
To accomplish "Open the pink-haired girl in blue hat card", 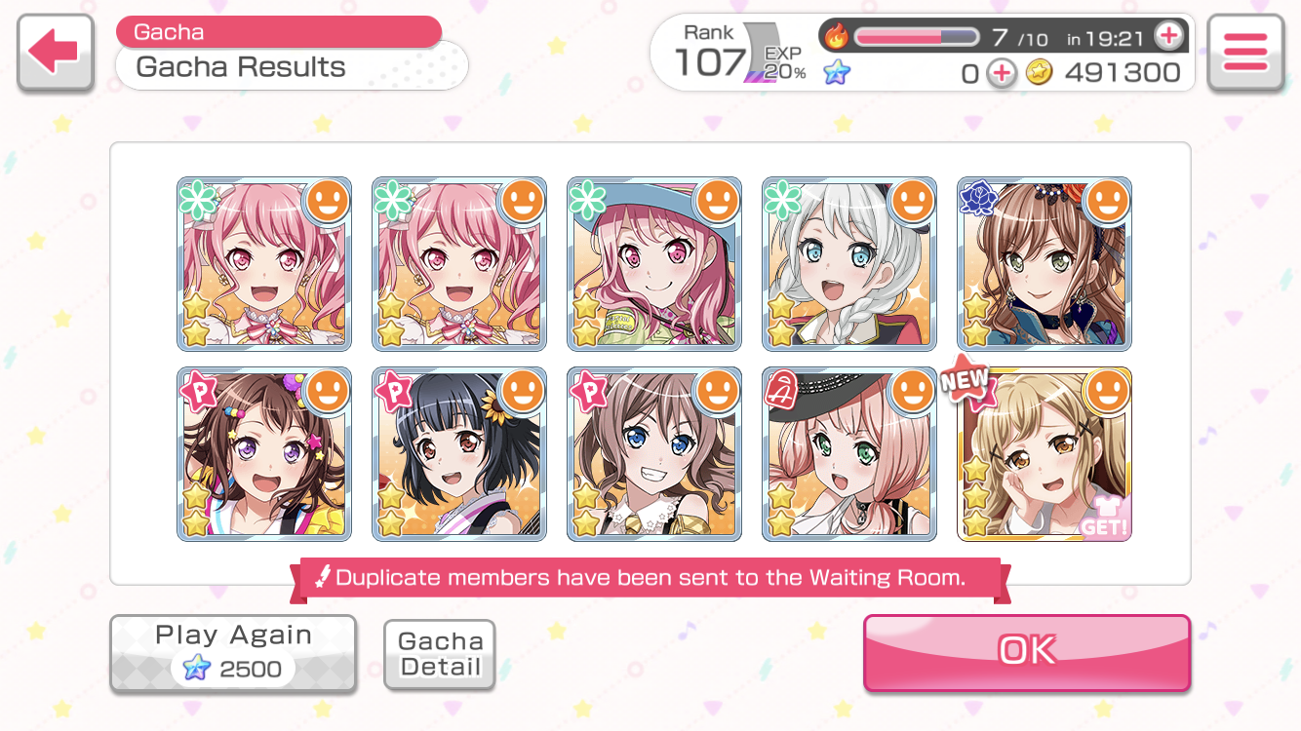I will (654, 264).
